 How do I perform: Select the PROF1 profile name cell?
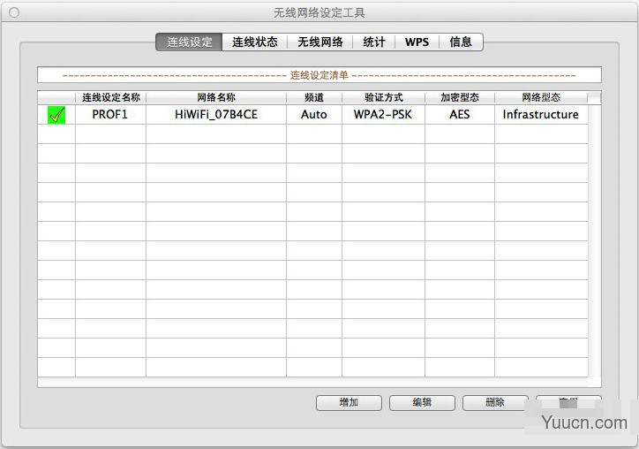point(110,115)
